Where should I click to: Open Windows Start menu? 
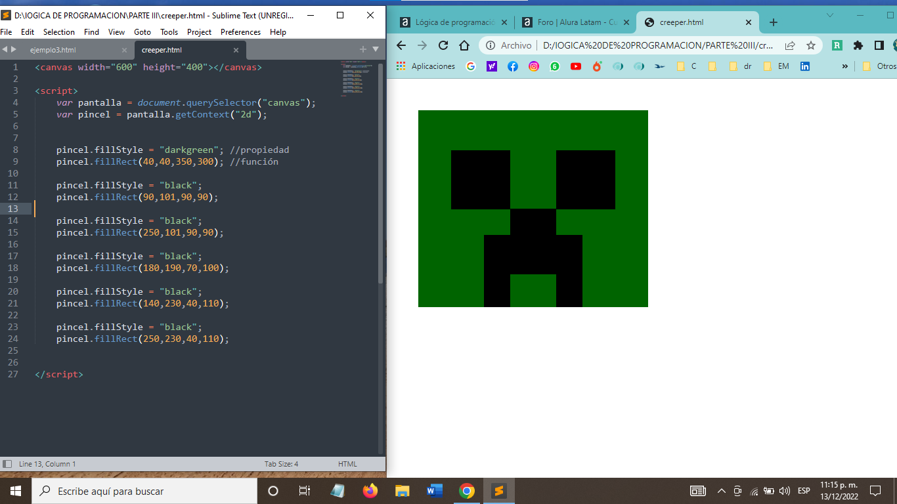pyautogui.click(x=16, y=491)
